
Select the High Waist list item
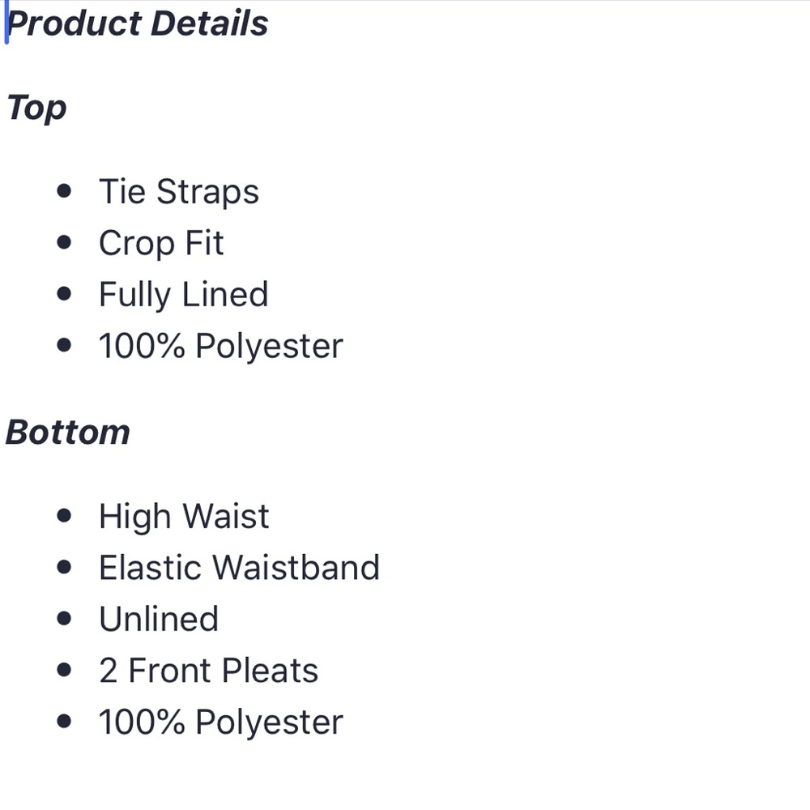coord(184,517)
